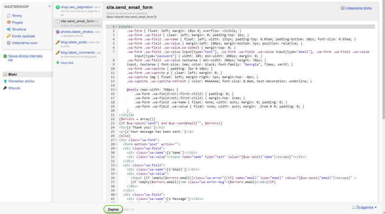This screenshot has height=214, width=385.
Task: Select blog.latest_comments block
Action: coord(77,53)
